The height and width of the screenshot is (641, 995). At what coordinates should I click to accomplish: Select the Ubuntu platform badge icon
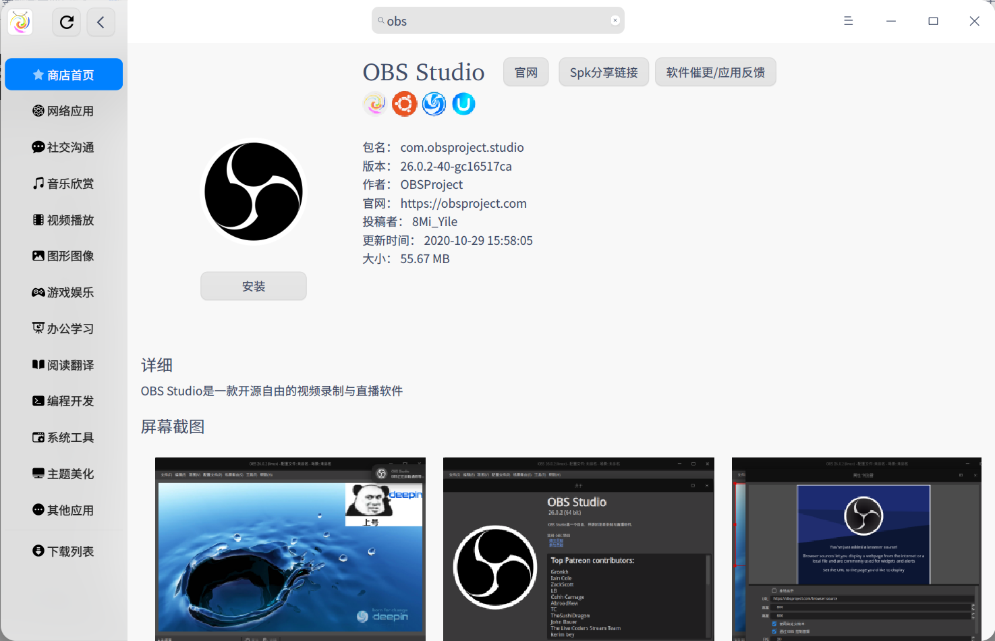(x=404, y=103)
